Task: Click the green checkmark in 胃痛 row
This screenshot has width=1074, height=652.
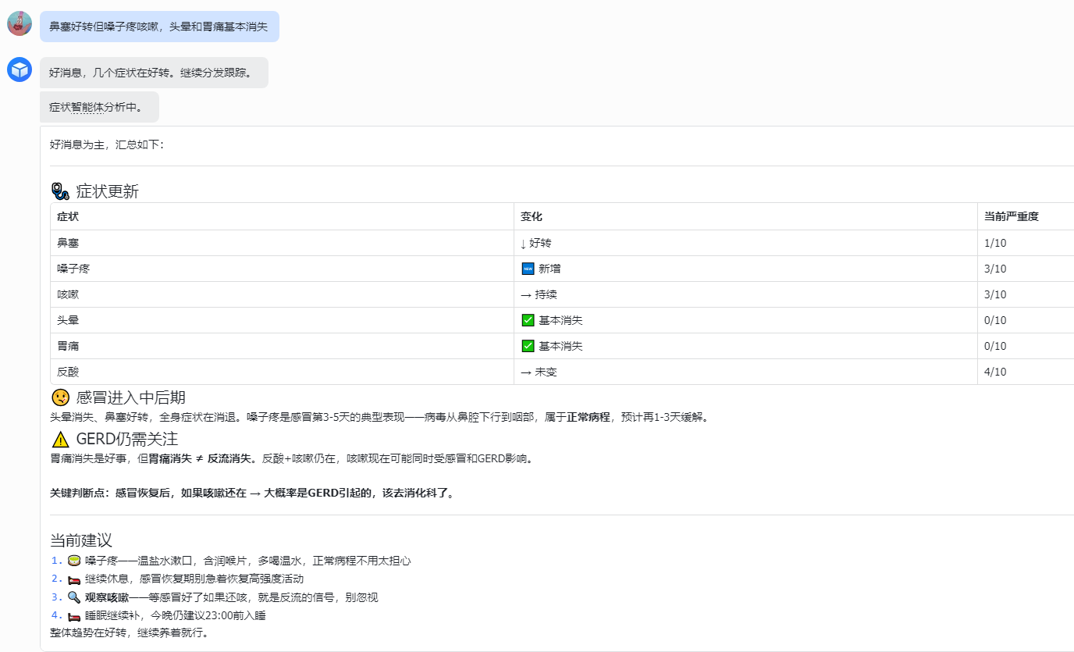Action: click(x=528, y=346)
